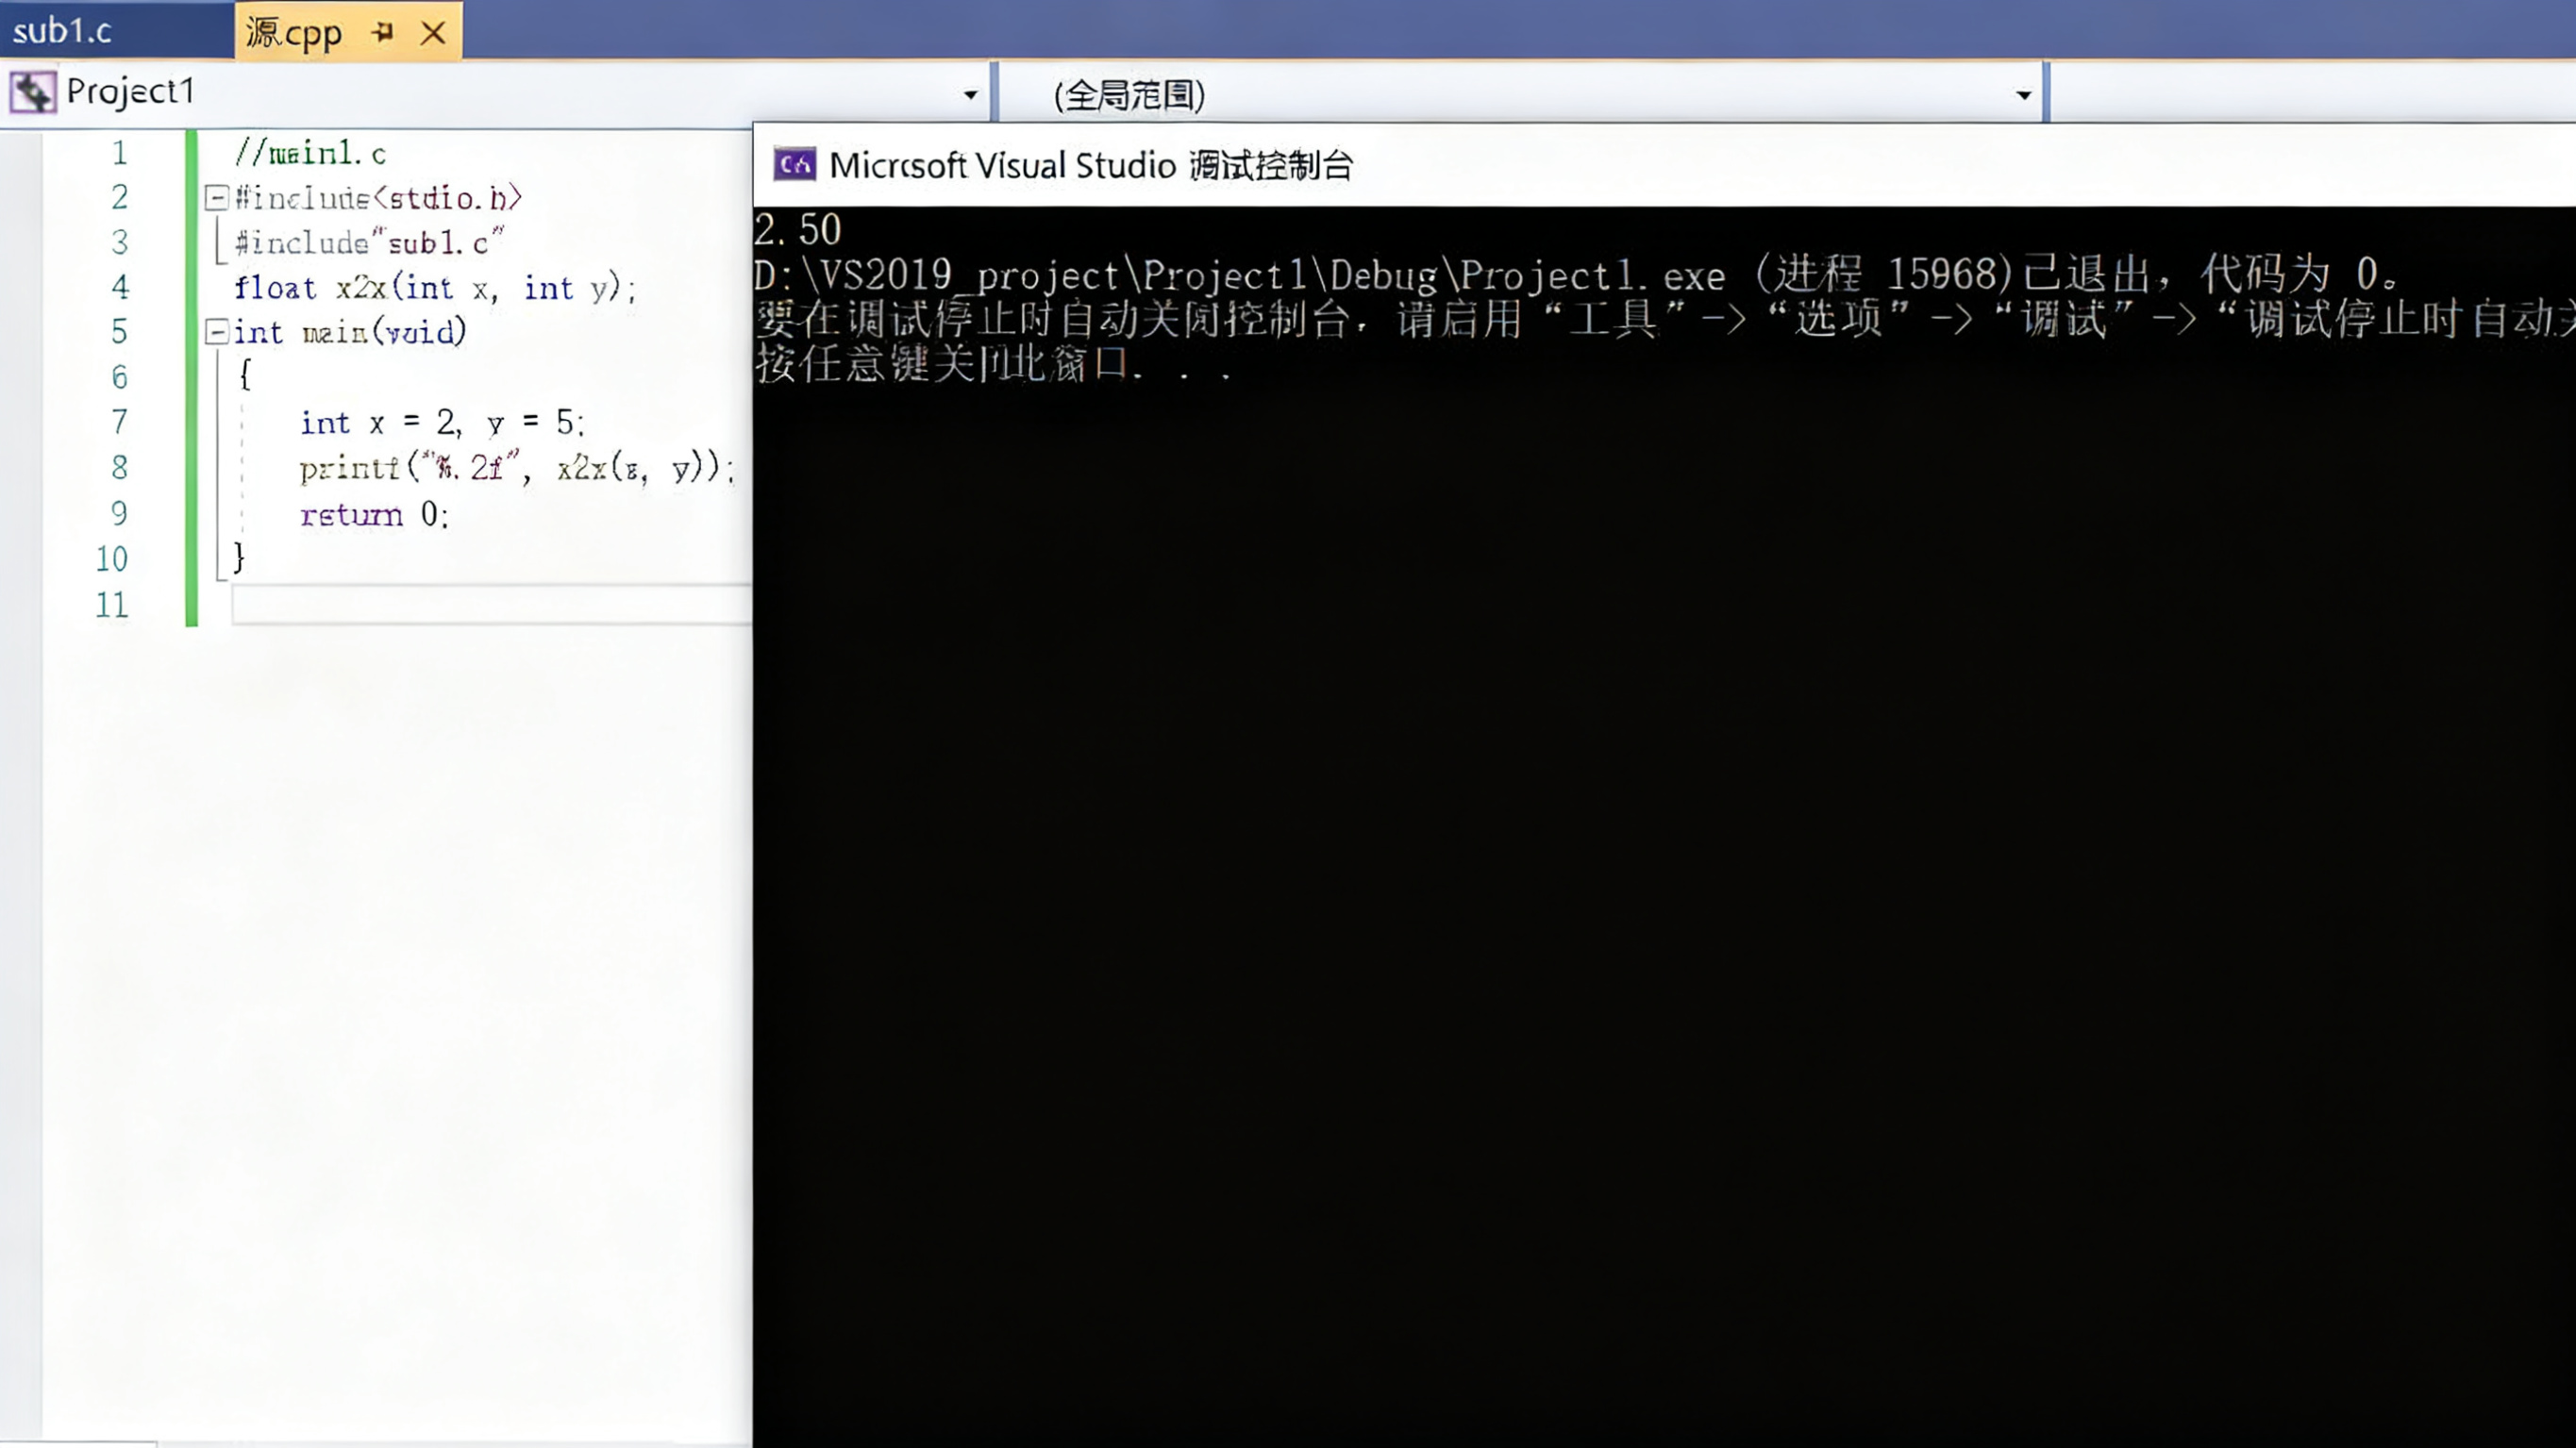This screenshot has height=1448, width=2576.
Task: Close the 源.cpp tab
Action: click(433, 32)
